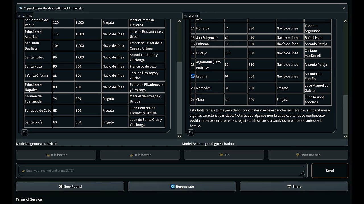Click the collapse arrow of model descriptions

[x=343, y=8]
